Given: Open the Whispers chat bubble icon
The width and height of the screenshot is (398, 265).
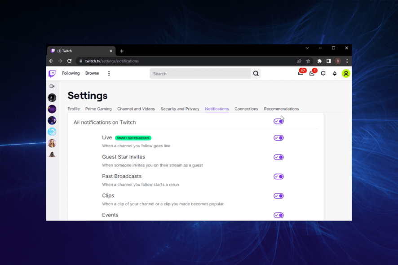Looking at the screenshot, I should 323,74.
